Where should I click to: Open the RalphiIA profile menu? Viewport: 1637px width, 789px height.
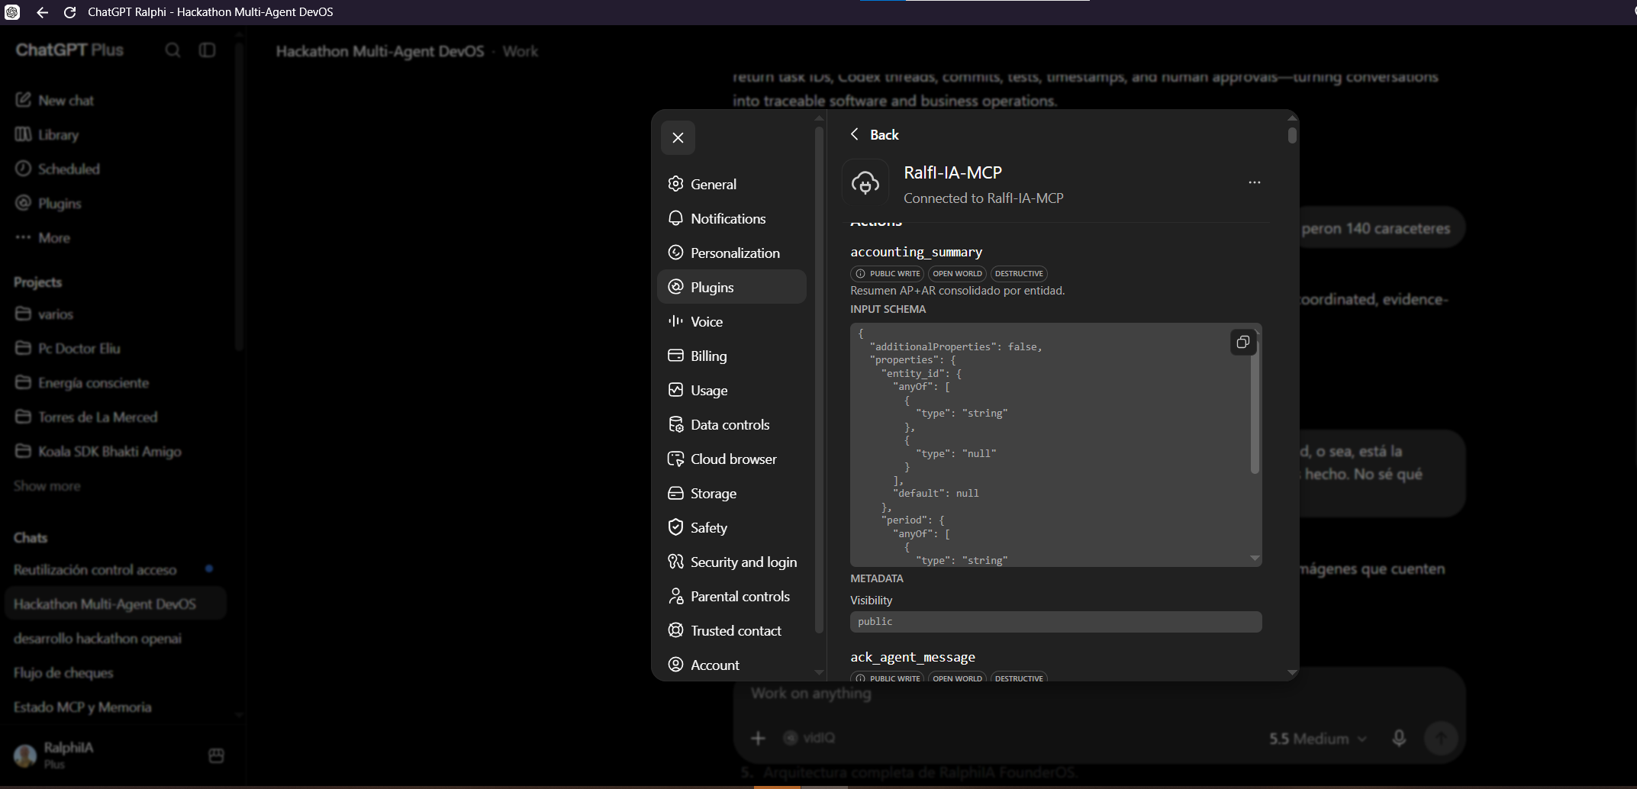tap(53, 755)
